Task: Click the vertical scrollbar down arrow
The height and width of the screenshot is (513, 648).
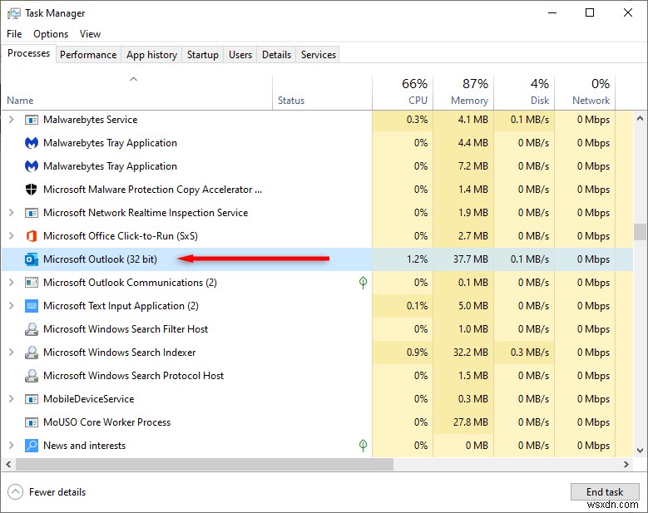Action: pyautogui.click(x=640, y=450)
